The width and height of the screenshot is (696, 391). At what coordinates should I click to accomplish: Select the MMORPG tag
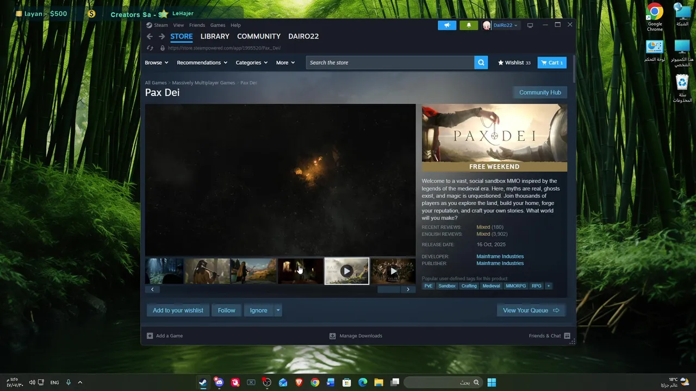click(515, 286)
